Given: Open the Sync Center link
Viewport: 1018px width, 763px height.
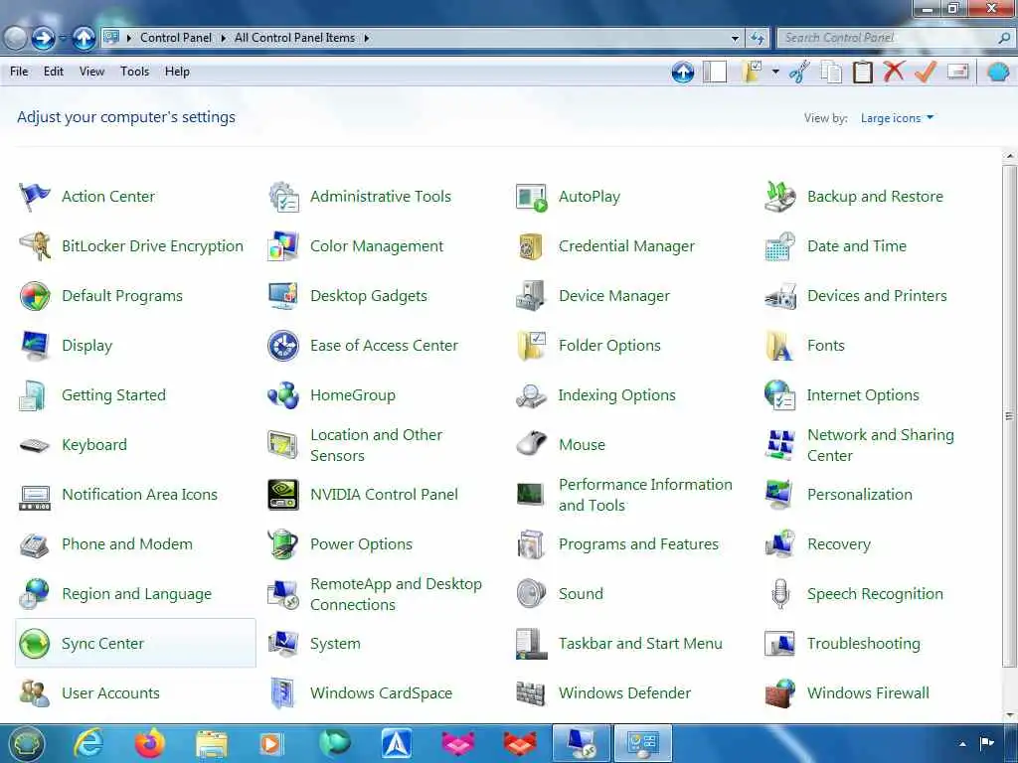Looking at the screenshot, I should point(102,644).
